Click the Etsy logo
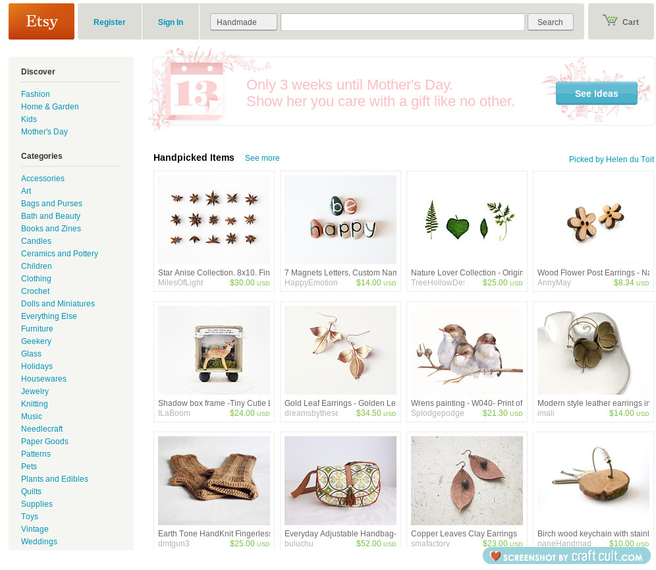The height and width of the screenshot is (570, 656). [41, 21]
